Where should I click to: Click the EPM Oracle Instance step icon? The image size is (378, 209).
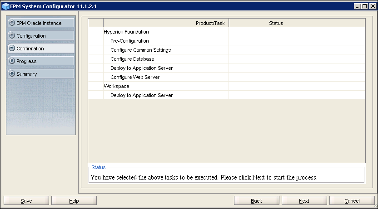[x=12, y=23]
